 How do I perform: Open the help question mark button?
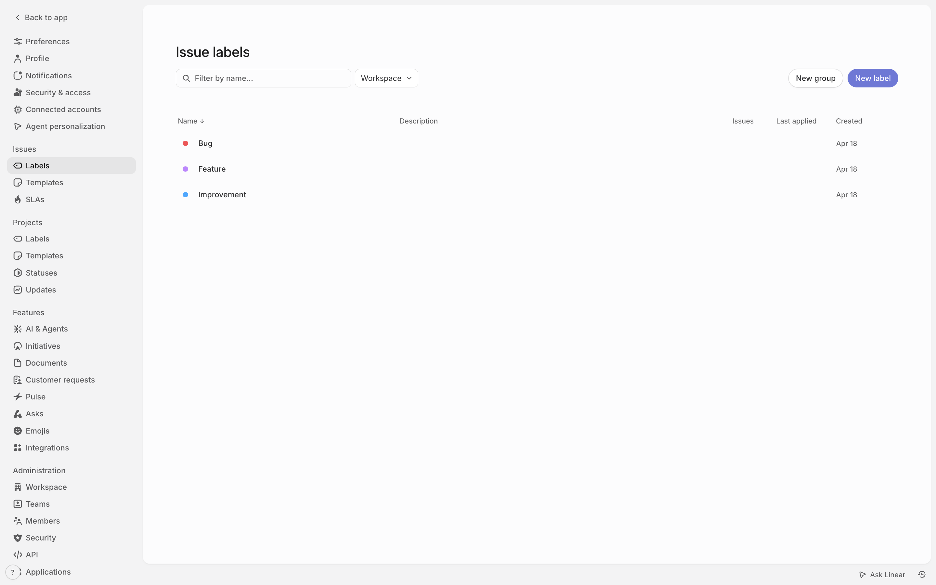coord(13,572)
